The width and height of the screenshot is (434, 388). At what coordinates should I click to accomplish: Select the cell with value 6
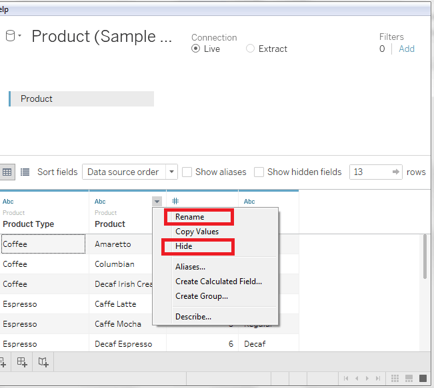[x=202, y=344]
